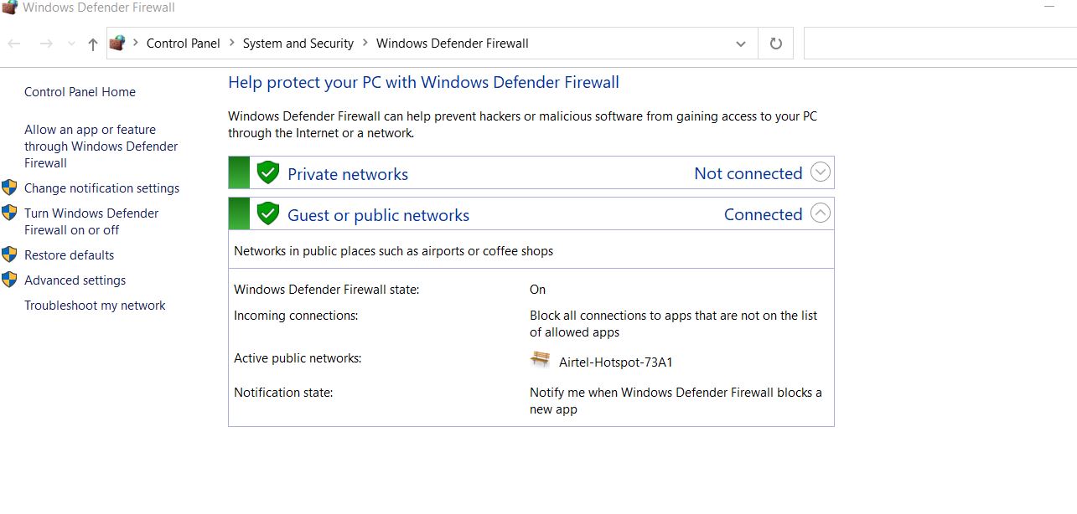Click green shield icon for Private networks

tap(267, 172)
